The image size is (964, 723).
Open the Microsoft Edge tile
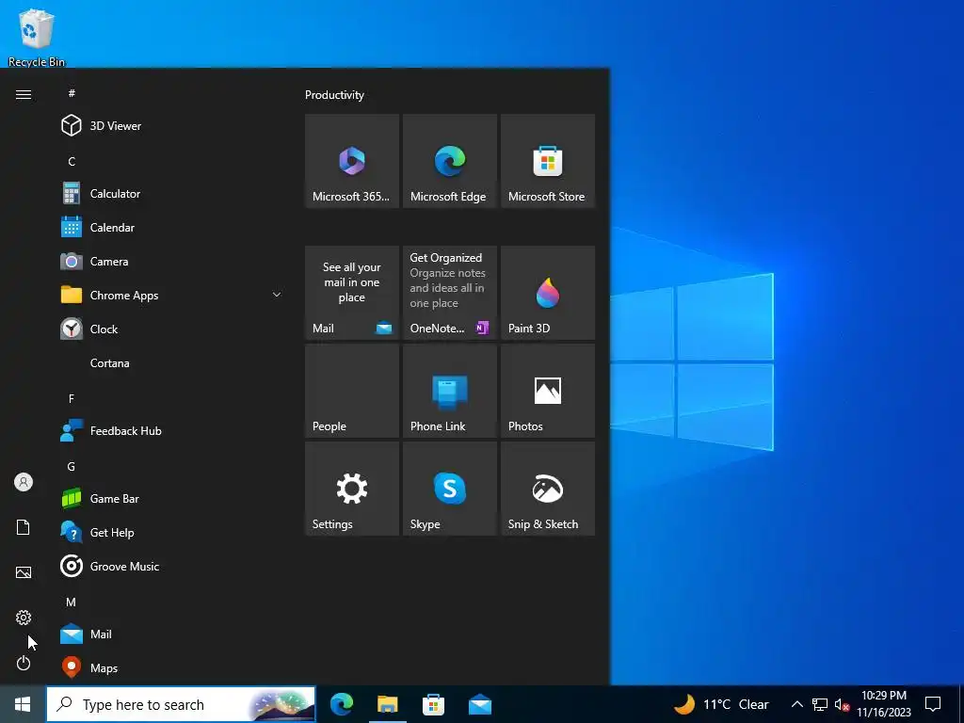click(x=449, y=161)
